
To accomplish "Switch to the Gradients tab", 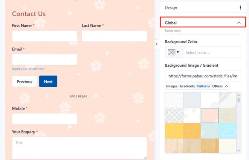I will coord(187,86).
